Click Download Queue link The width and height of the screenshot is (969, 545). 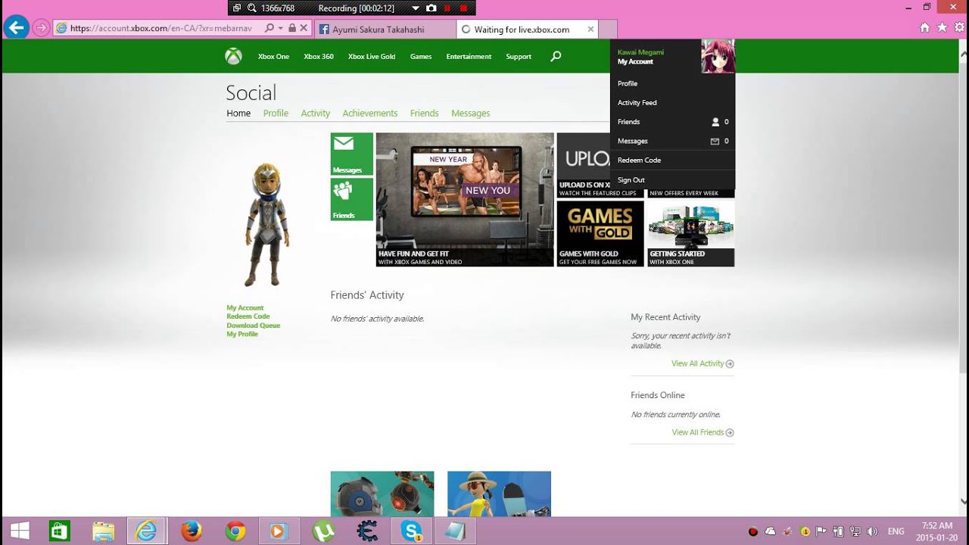pos(254,325)
